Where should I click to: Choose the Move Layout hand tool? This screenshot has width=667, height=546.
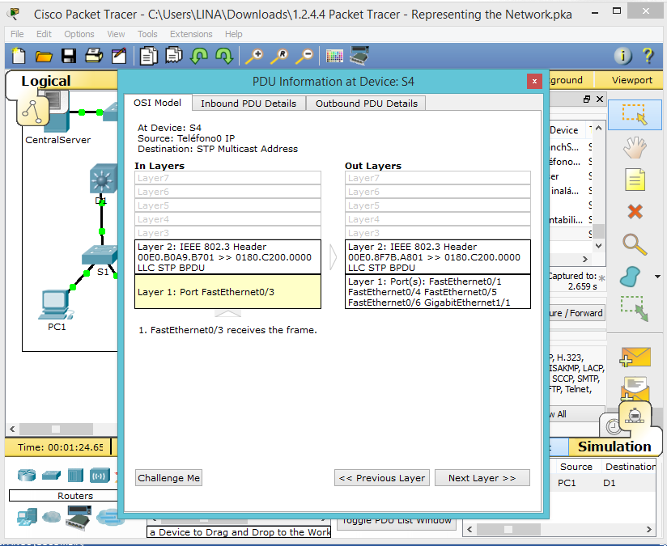pos(635,147)
